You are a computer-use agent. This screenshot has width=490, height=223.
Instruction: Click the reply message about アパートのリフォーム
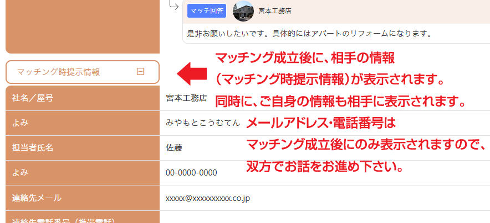pos(309,33)
